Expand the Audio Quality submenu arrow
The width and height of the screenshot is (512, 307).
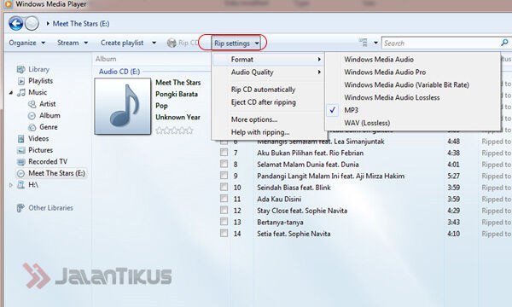click(x=319, y=72)
